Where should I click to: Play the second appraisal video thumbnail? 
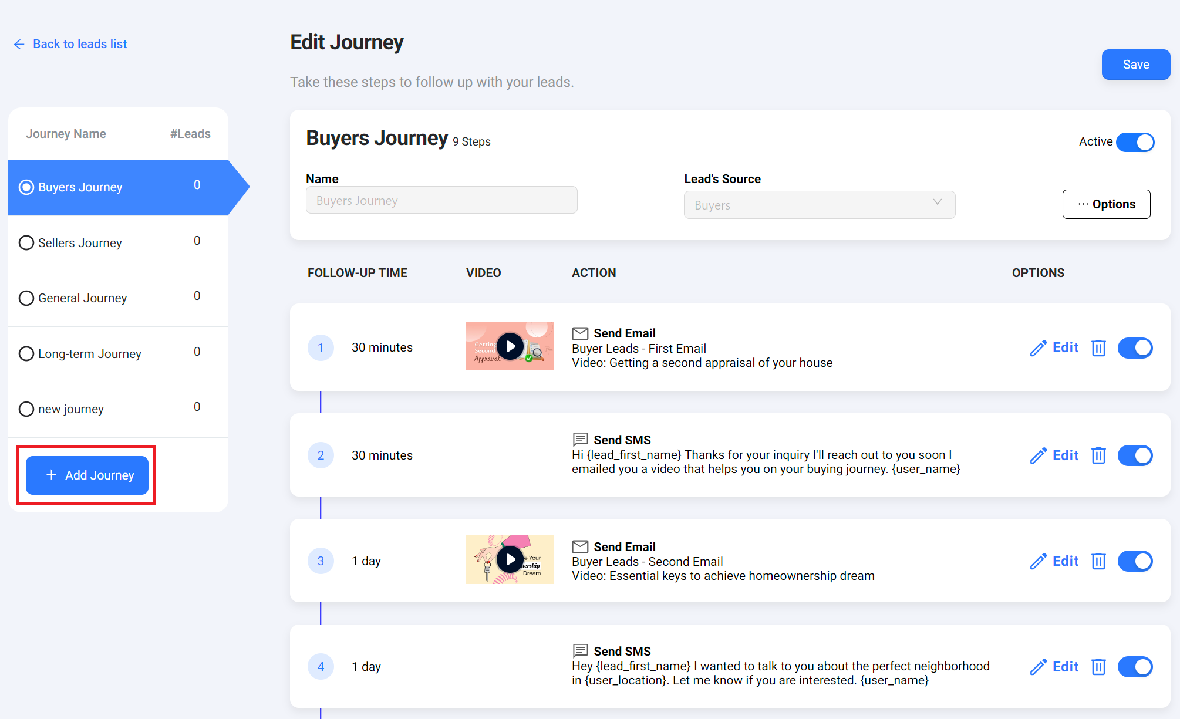click(x=510, y=346)
